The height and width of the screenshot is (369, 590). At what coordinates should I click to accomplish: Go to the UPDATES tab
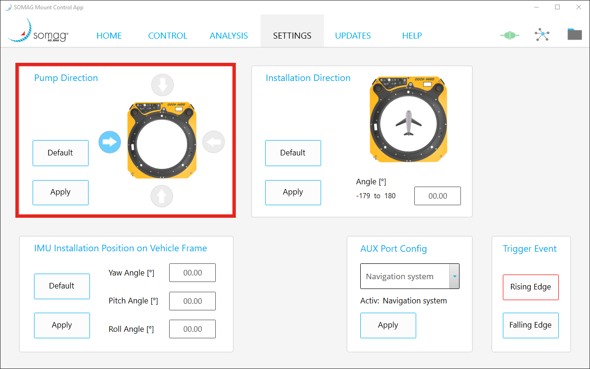(x=353, y=36)
